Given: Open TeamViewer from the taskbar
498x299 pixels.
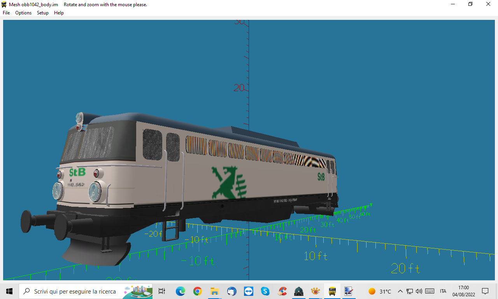Looking at the screenshot, I should click(x=248, y=291).
